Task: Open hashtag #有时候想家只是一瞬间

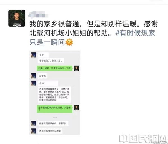Action: click(x=92, y=38)
